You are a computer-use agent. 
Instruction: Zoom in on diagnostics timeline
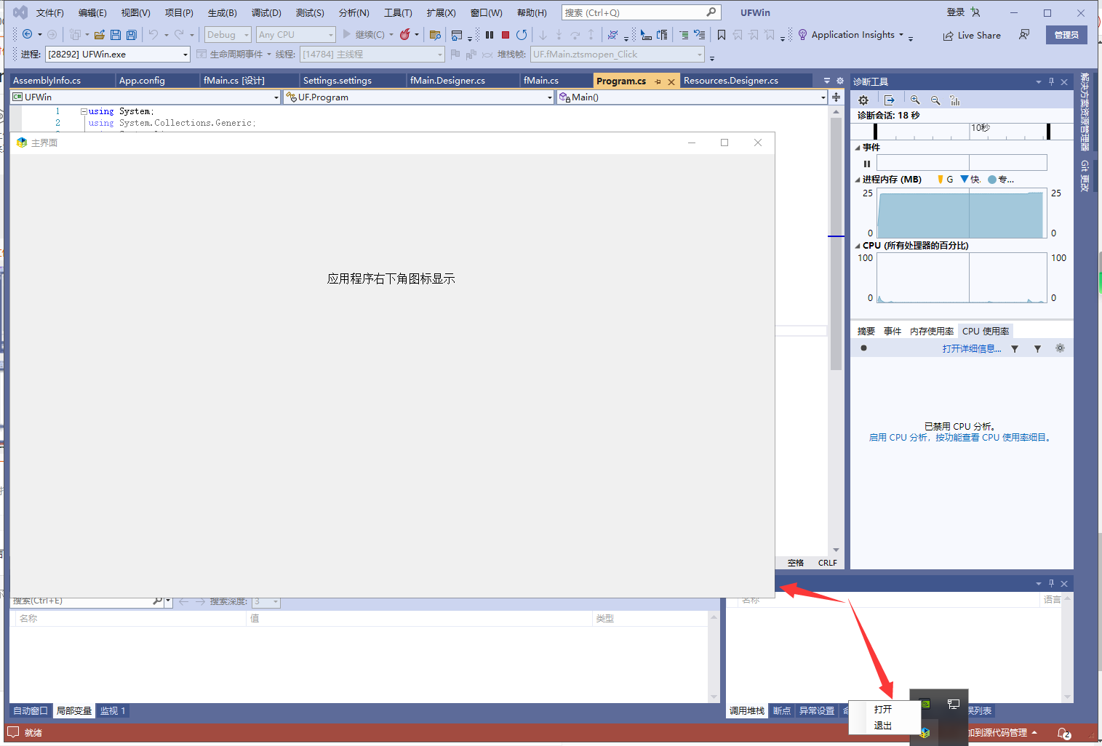[x=915, y=100]
